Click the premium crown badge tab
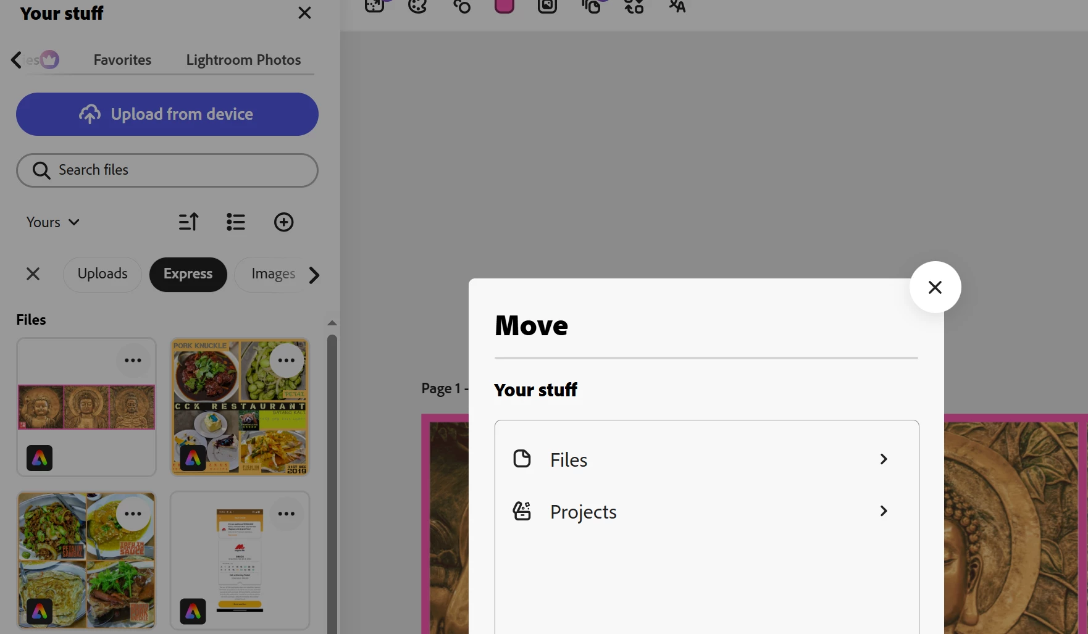Image resolution: width=1088 pixels, height=634 pixels. coord(49,60)
